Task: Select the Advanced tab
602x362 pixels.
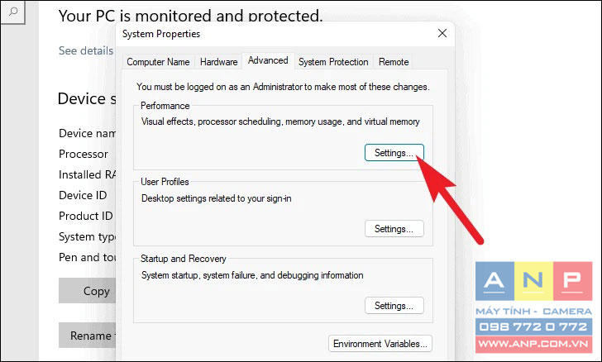Action: [x=268, y=60]
